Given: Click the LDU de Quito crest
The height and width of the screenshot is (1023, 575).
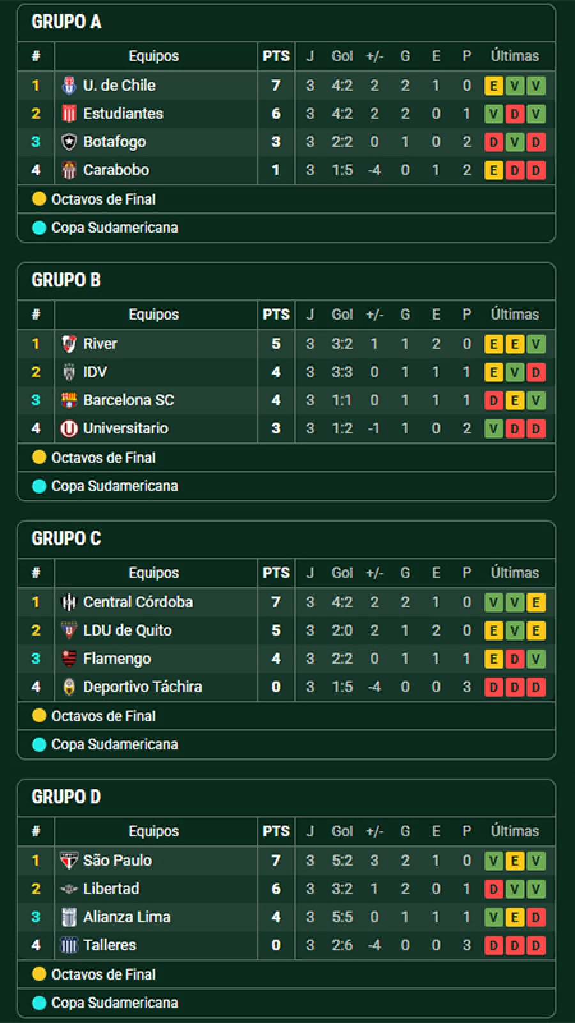Looking at the screenshot, I should (69, 630).
